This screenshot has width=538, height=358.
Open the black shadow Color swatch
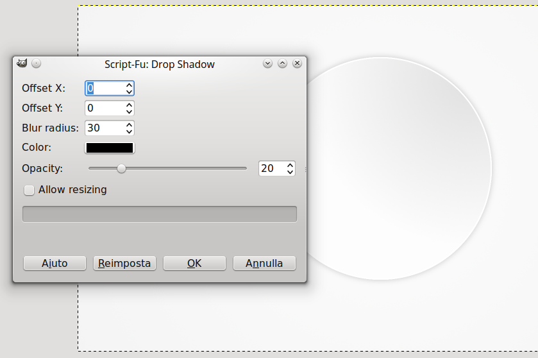(110, 148)
